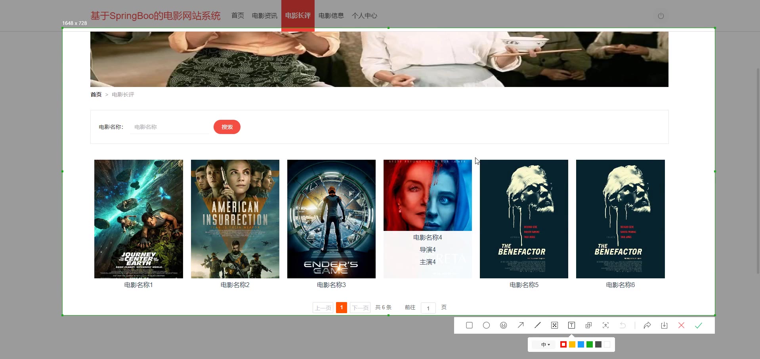The width and height of the screenshot is (760, 359).
Task: Click the 主演4 text
Action: [428, 262]
